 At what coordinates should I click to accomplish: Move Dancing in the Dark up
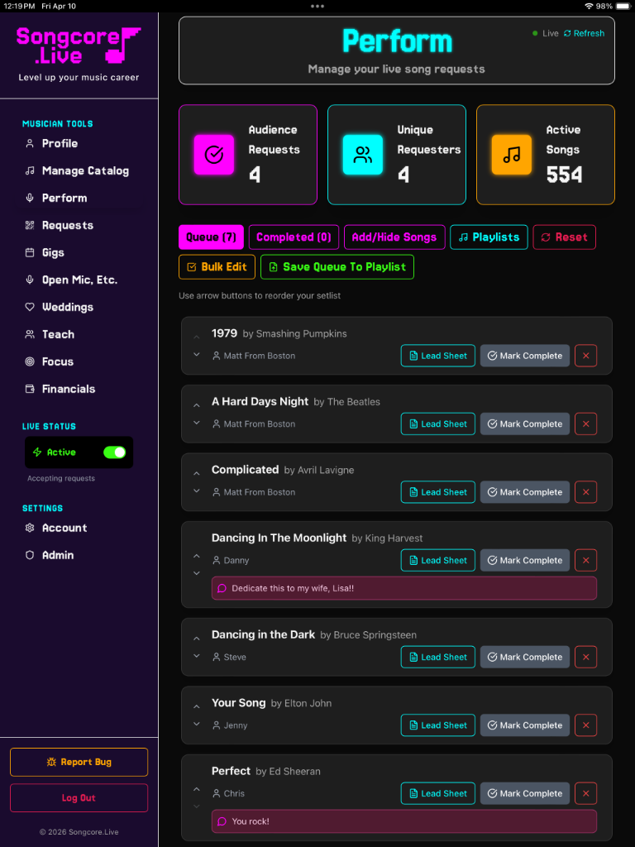click(197, 639)
